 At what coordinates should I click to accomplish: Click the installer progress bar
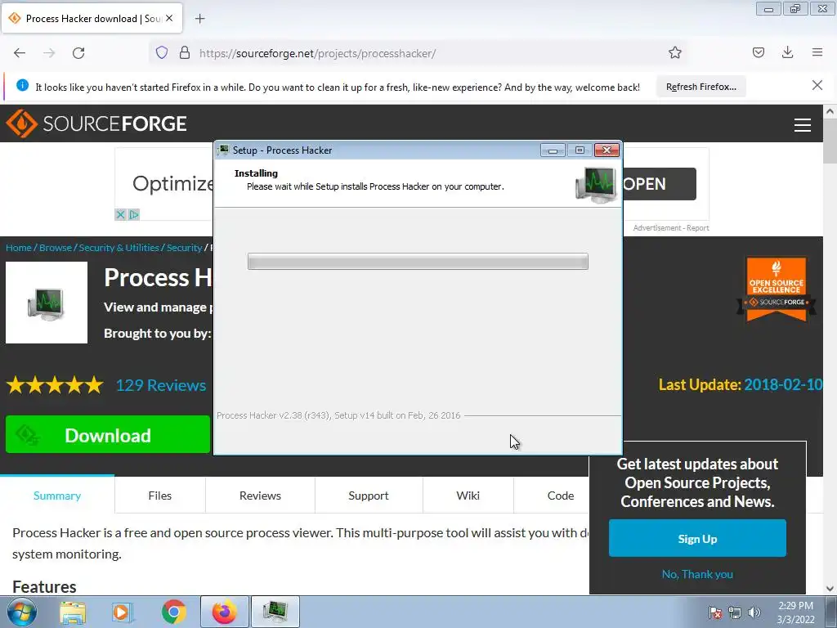click(418, 262)
